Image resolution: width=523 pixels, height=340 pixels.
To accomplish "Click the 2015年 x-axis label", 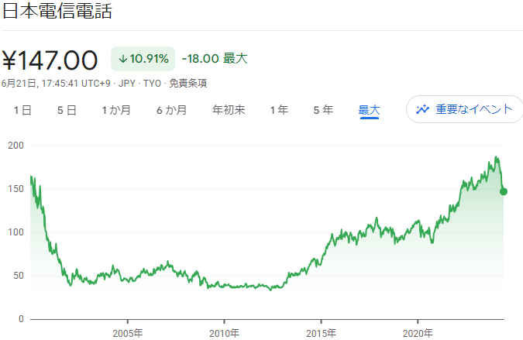I will [321, 333].
